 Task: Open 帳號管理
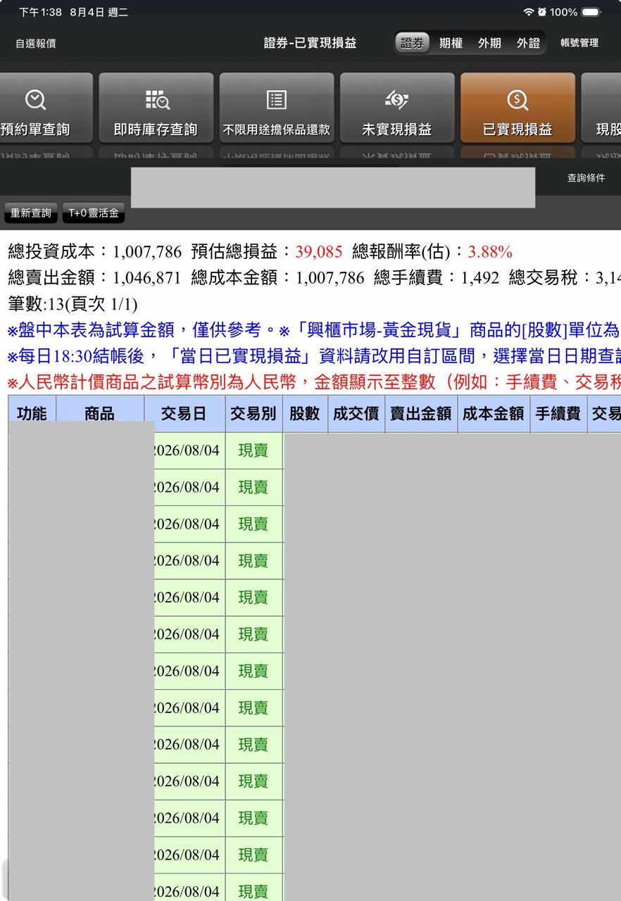point(579,43)
